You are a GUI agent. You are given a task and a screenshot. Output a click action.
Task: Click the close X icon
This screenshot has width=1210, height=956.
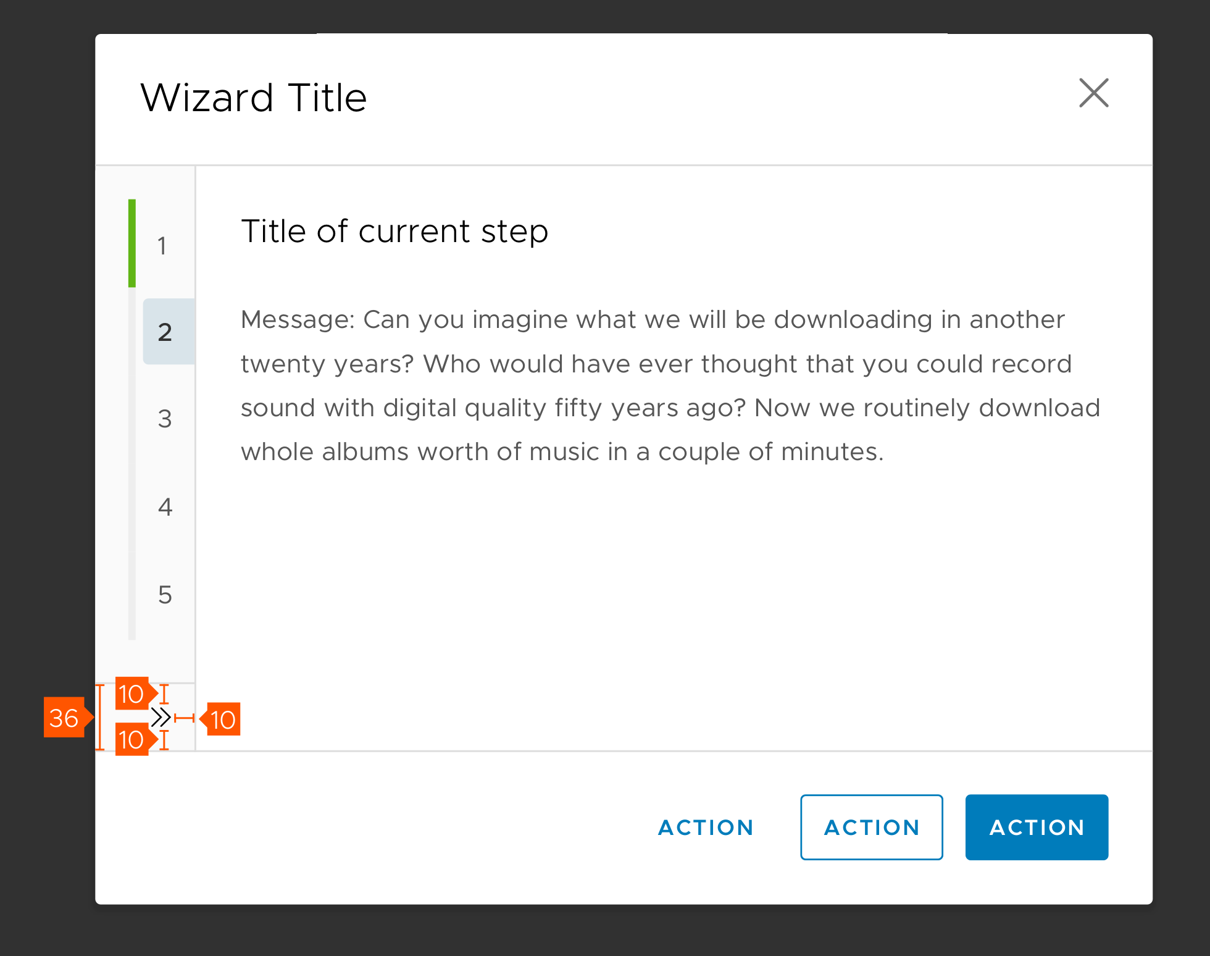1093,93
